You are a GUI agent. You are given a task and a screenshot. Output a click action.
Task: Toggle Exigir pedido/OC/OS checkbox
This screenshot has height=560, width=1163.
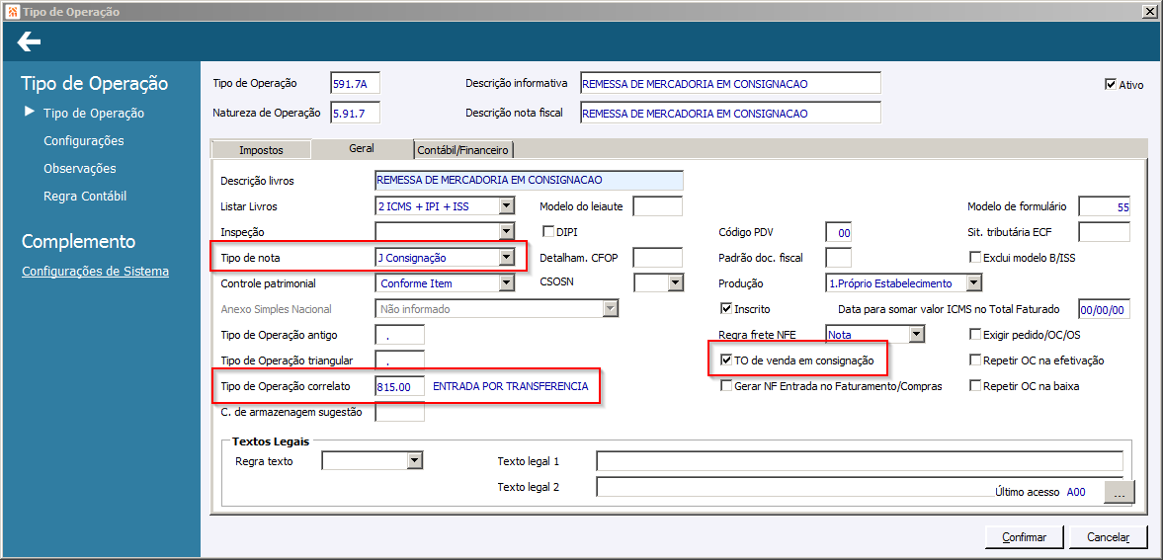[976, 335]
